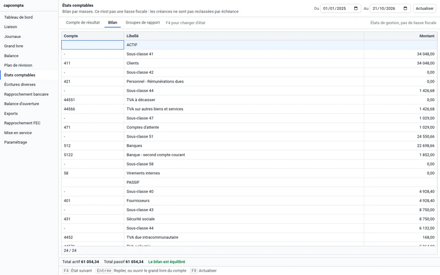Select the ACTIF header row

pos(249,45)
